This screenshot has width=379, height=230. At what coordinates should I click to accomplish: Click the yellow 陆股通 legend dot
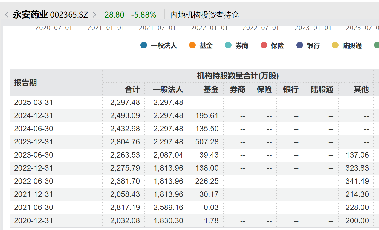tap(335, 45)
